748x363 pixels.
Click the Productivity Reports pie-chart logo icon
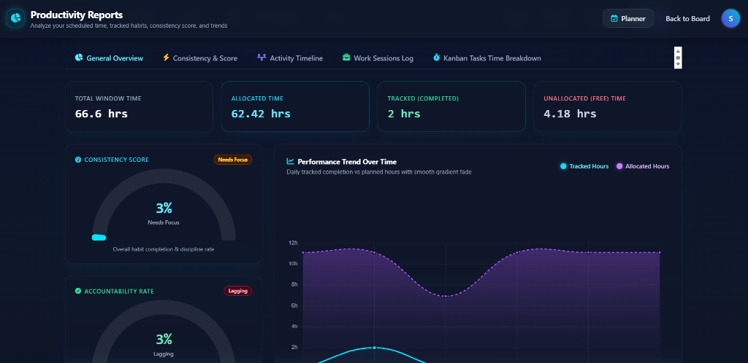point(15,18)
